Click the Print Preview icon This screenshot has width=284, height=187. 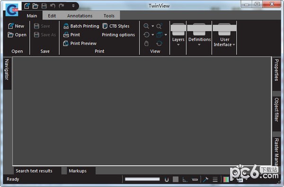coord(66,43)
